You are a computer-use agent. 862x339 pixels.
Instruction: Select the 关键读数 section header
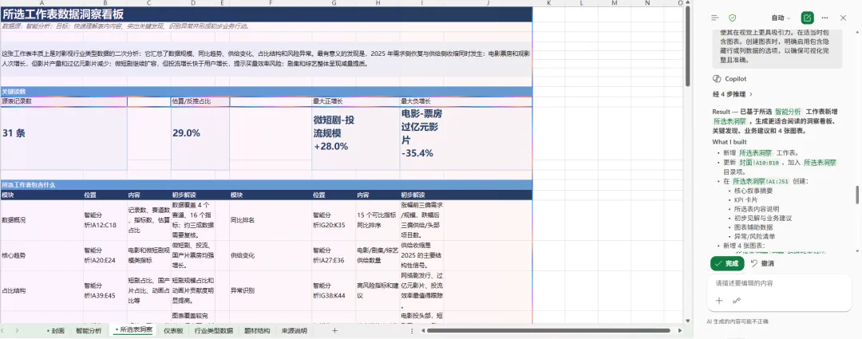tap(266, 91)
